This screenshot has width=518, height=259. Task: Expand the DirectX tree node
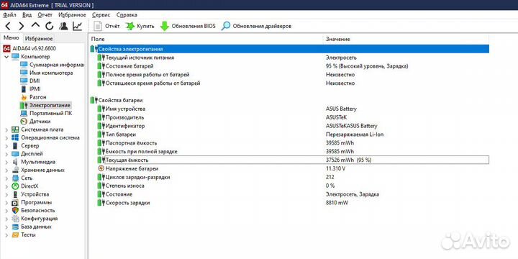pos(6,186)
